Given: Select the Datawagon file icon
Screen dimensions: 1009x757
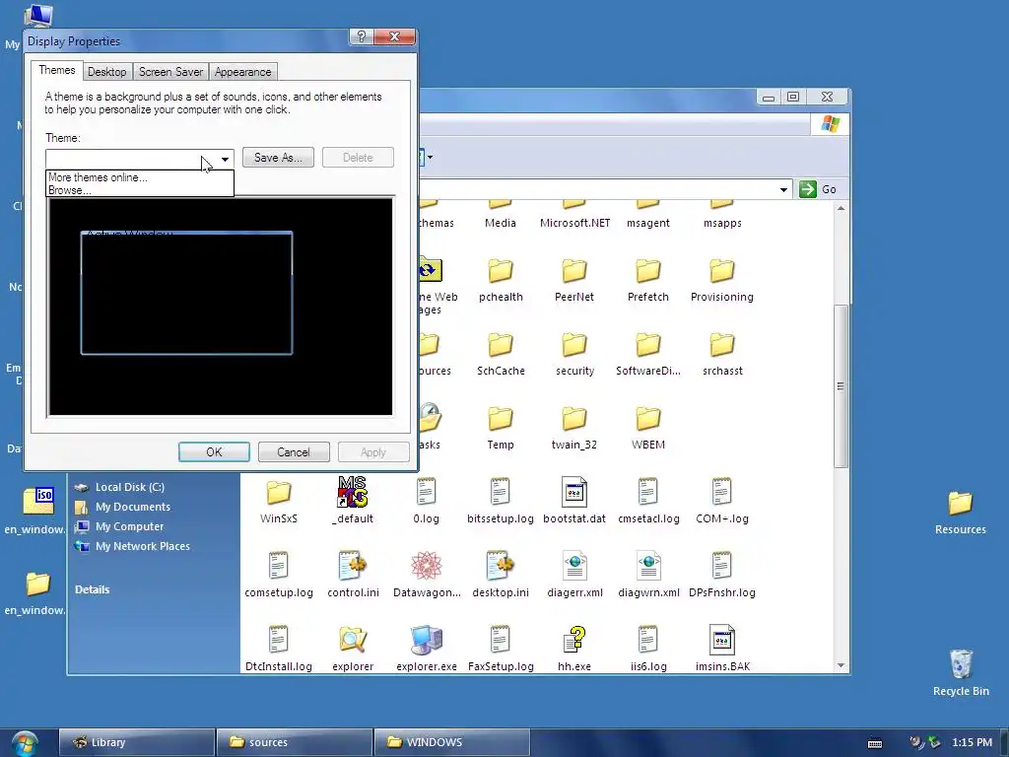Looking at the screenshot, I should coord(426,566).
